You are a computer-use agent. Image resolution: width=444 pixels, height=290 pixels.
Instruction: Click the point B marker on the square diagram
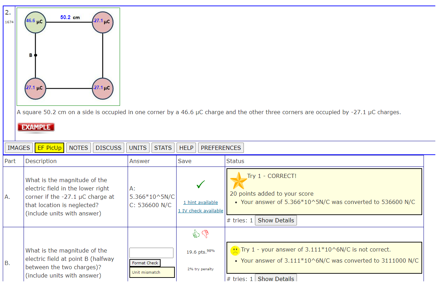(x=35, y=55)
